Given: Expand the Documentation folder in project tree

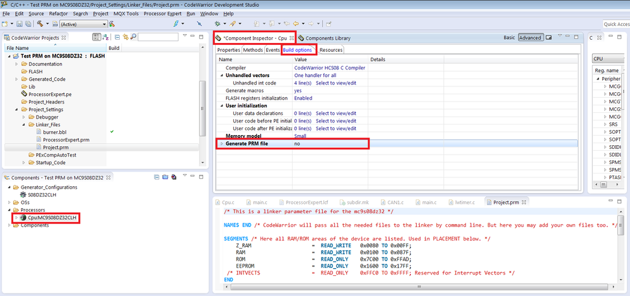Looking at the screenshot, I should (16, 64).
